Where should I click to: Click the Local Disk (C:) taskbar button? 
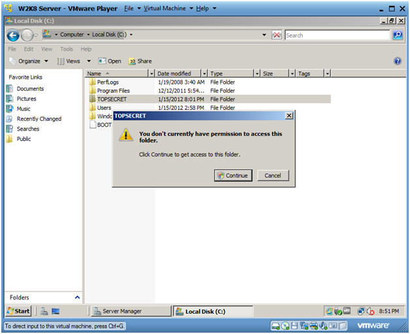click(213, 312)
